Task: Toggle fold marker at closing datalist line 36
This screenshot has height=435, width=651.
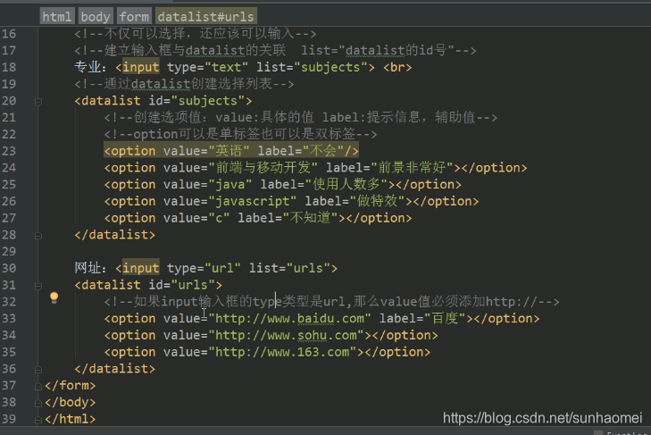Action: [x=38, y=370]
